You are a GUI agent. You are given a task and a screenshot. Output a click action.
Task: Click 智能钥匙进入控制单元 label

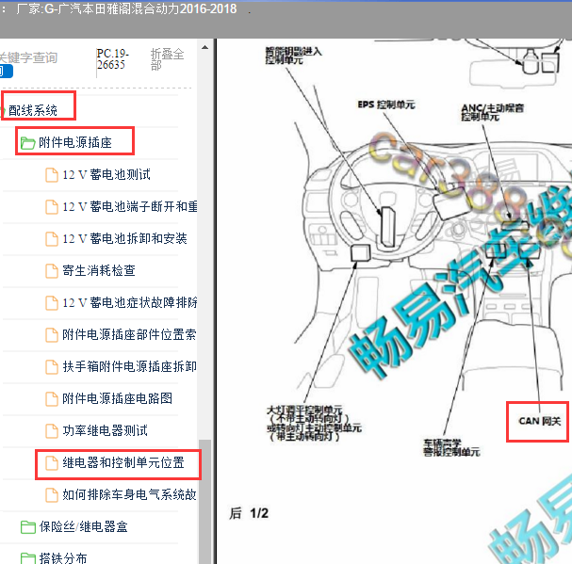click(293, 56)
